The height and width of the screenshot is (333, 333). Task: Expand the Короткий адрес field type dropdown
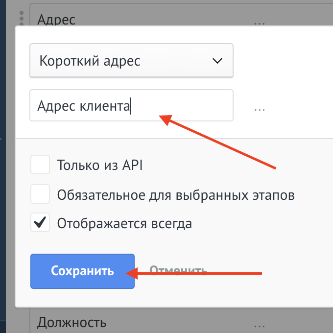pos(131,61)
